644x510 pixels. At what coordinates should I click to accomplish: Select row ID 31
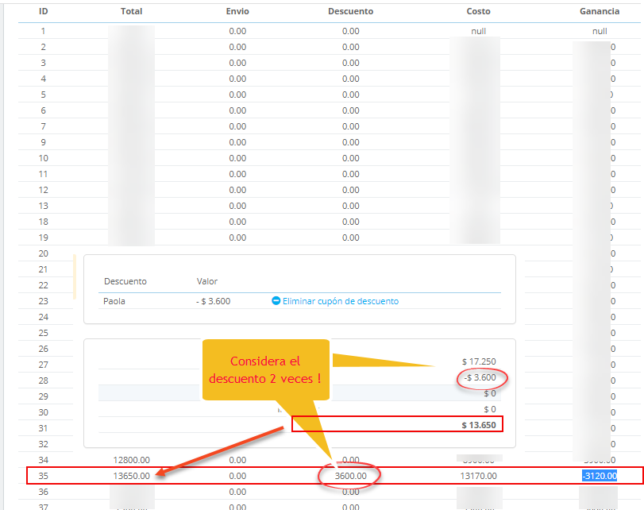click(x=43, y=428)
